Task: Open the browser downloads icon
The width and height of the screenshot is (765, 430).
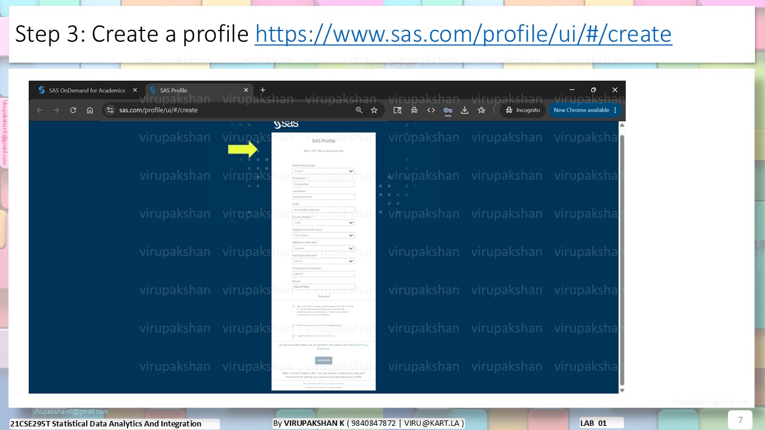Action: tap(464, 110)
